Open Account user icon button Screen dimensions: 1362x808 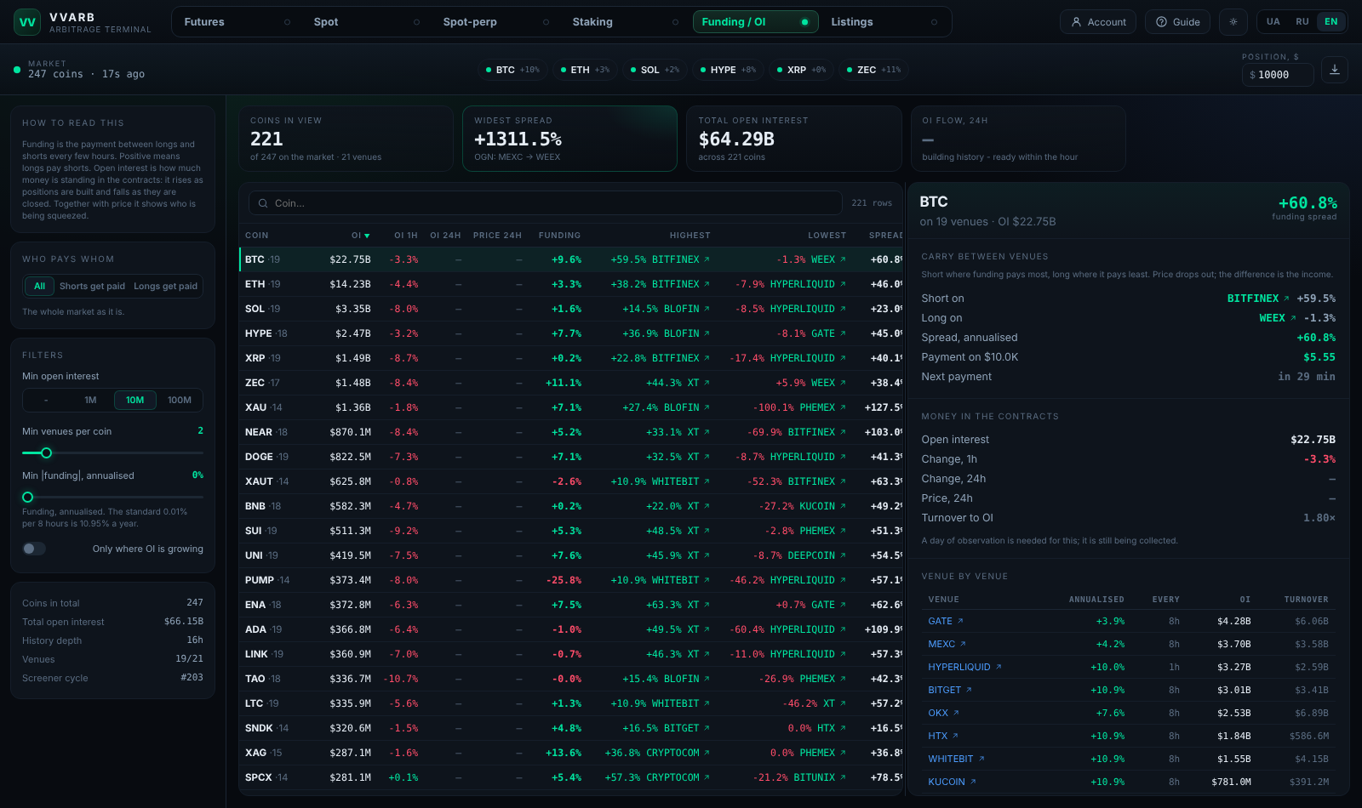point(1098,22)
